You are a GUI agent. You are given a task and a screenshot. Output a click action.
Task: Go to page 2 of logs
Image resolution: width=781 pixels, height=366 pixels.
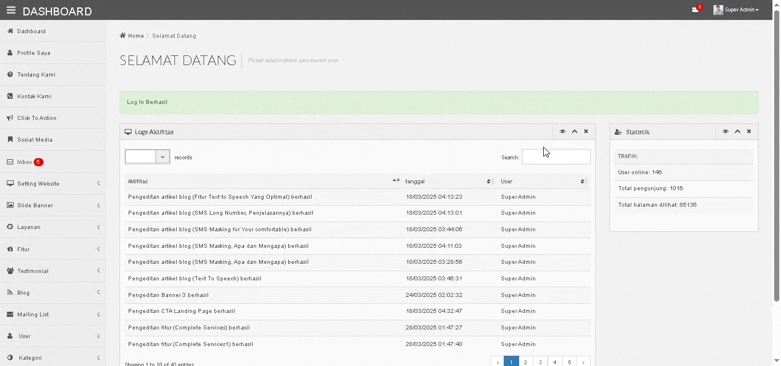[525, 362]
